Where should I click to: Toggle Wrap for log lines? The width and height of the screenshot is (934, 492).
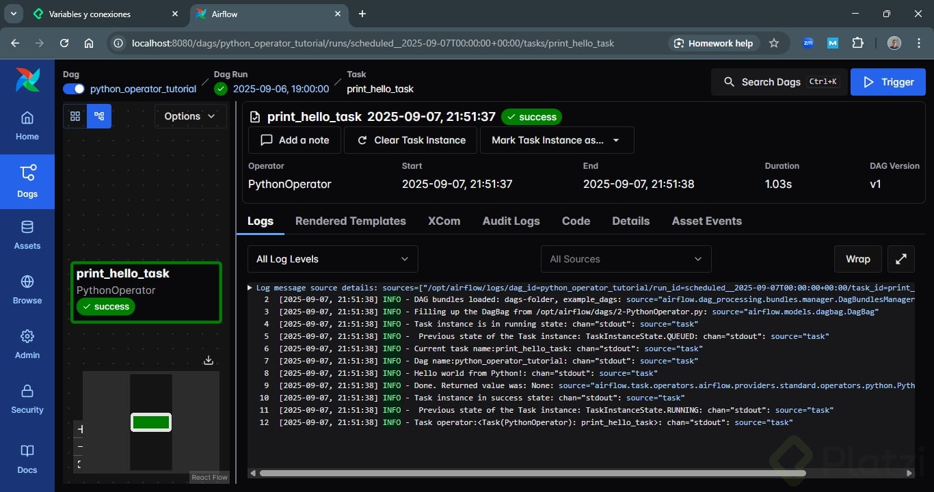click(857, 259)
